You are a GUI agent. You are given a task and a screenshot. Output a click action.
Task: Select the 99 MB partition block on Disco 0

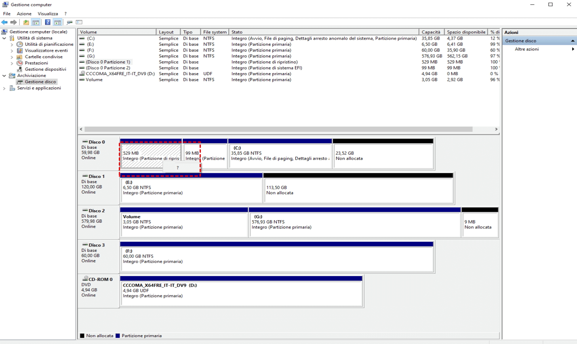coord(205,154)
